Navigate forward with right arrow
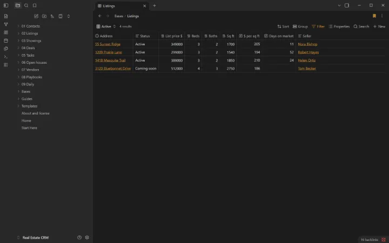 pyautogui.click(x=108, y=16)
